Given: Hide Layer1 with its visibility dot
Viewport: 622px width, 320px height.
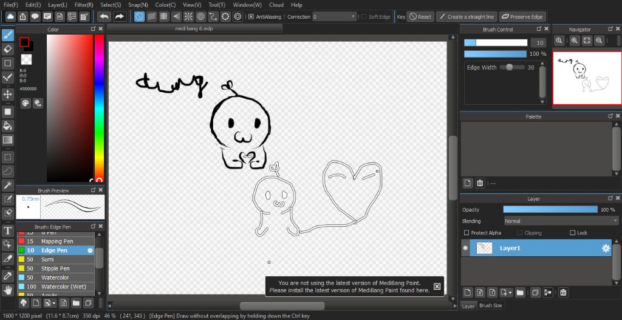Looking at the screenshot, I should 465,248.
